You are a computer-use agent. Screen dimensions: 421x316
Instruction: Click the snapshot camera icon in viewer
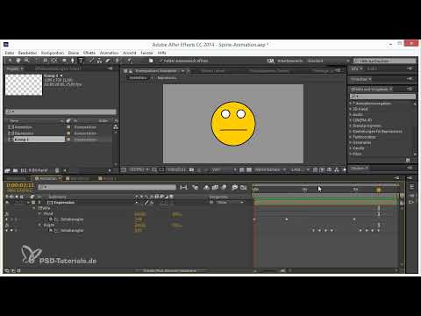(x=191, y=169)
